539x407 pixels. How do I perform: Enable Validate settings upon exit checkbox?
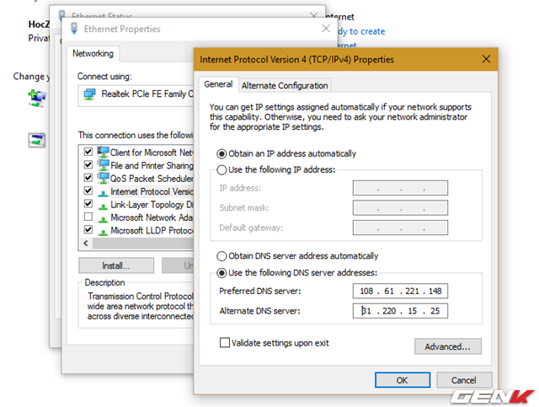(x=224, y=343)
